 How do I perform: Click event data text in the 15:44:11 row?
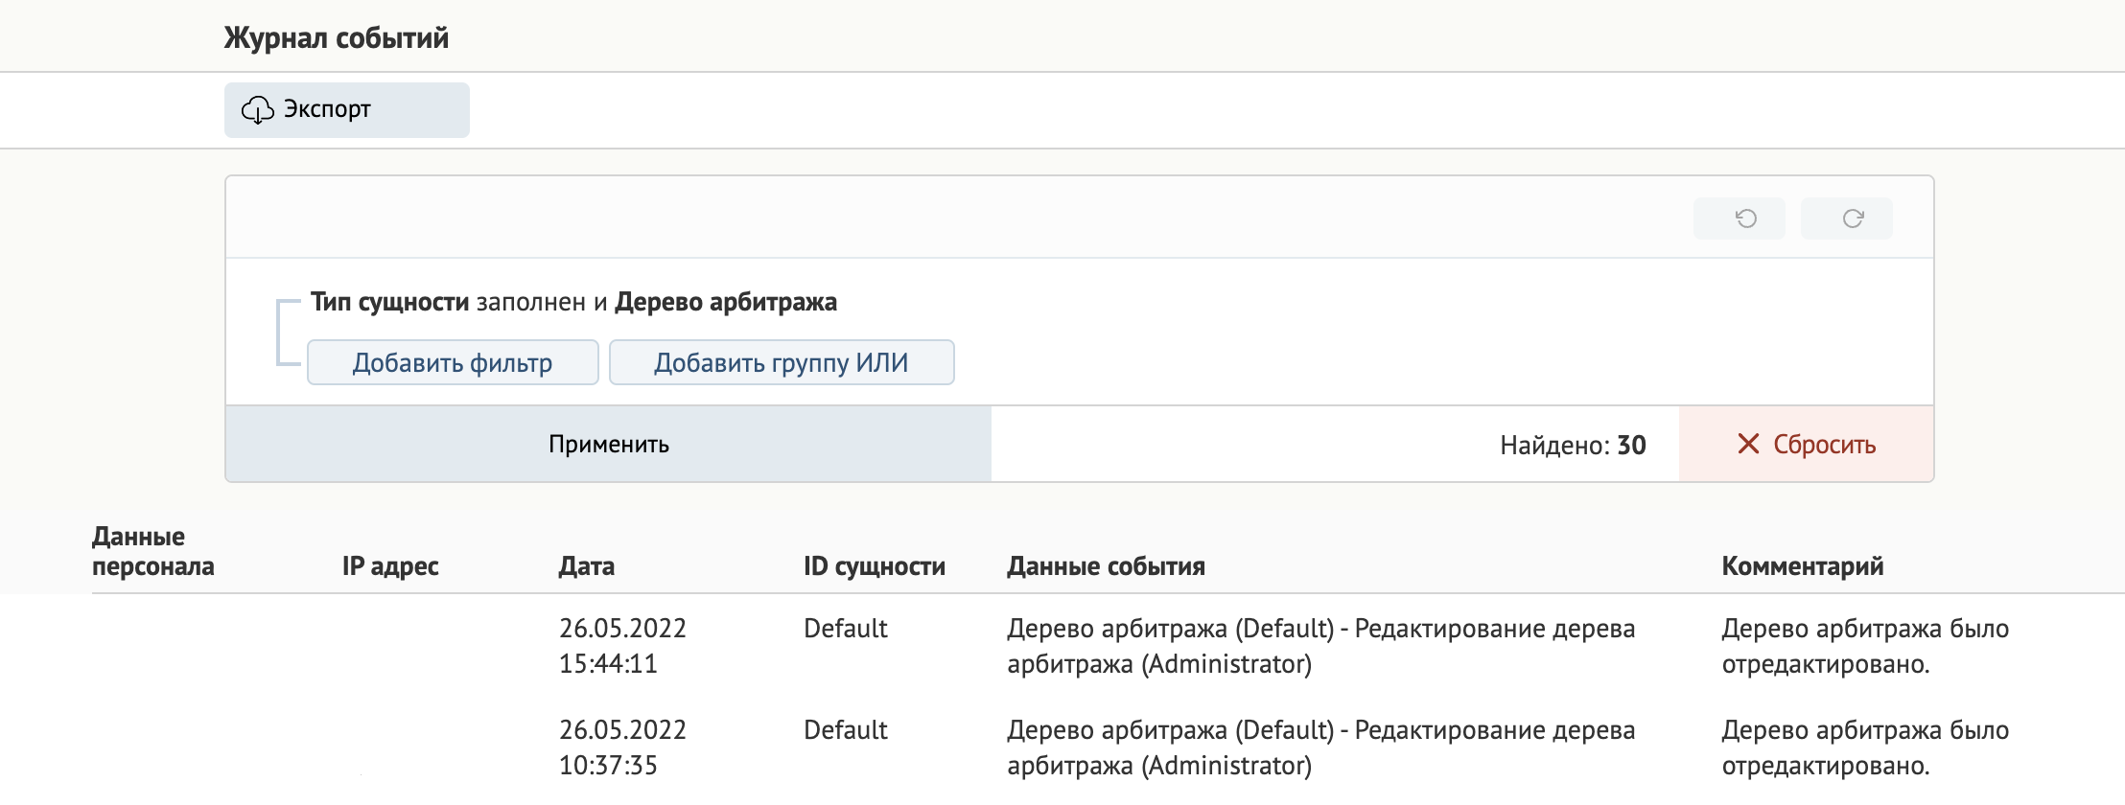tap(1320, 646)
